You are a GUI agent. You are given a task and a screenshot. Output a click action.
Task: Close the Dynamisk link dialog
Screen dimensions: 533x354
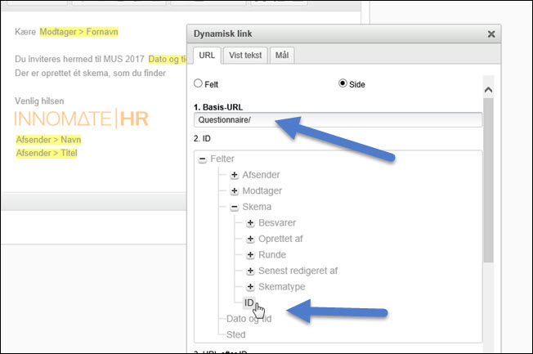coord(490,34)
